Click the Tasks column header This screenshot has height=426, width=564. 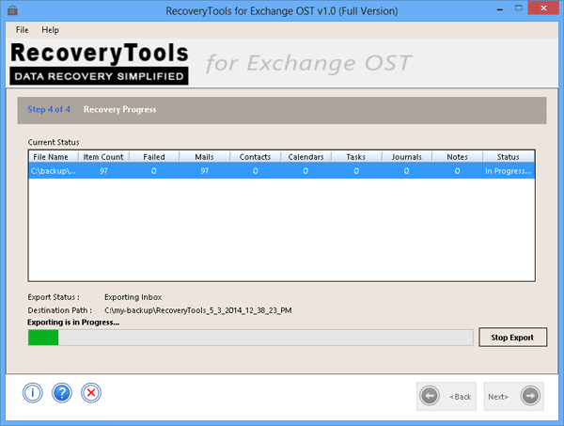click(x=356, y=157)
